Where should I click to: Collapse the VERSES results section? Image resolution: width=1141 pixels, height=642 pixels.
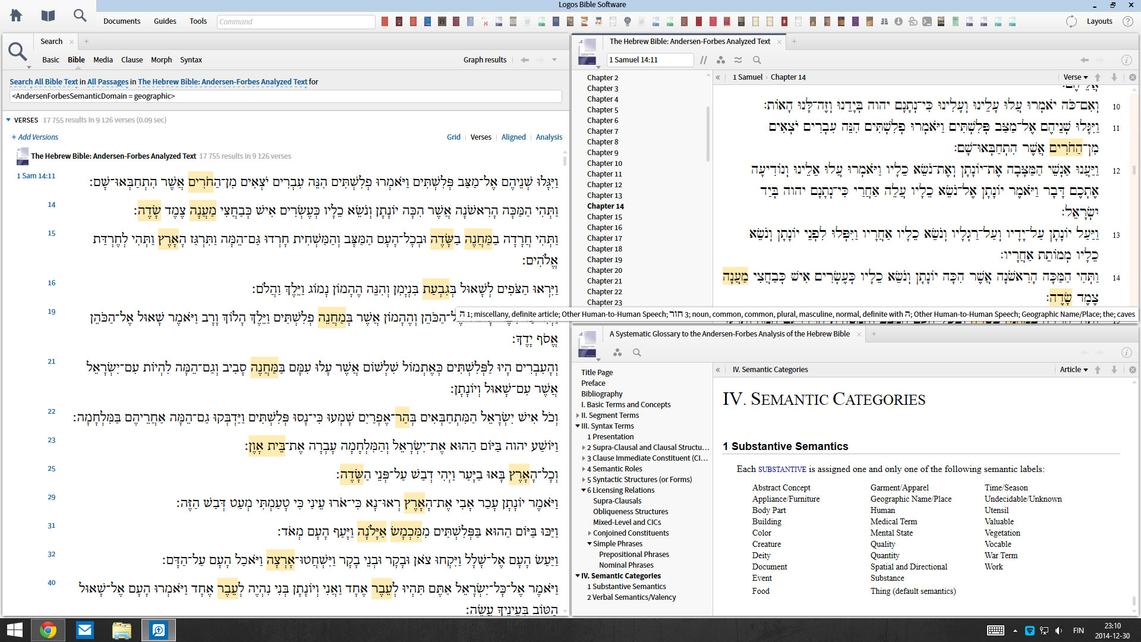coord(8,120)
